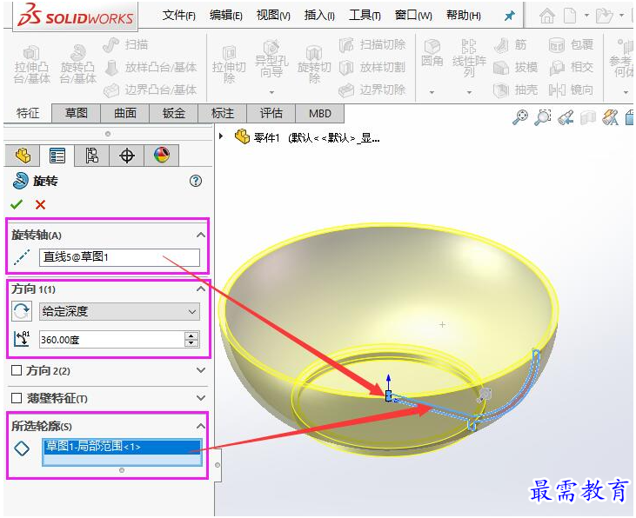
Task: Select the Shell (抽壳) tool
Action: (x=516, y=90)
